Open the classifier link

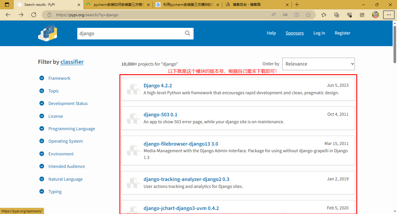pyautogui.click(x=72, y=62)
